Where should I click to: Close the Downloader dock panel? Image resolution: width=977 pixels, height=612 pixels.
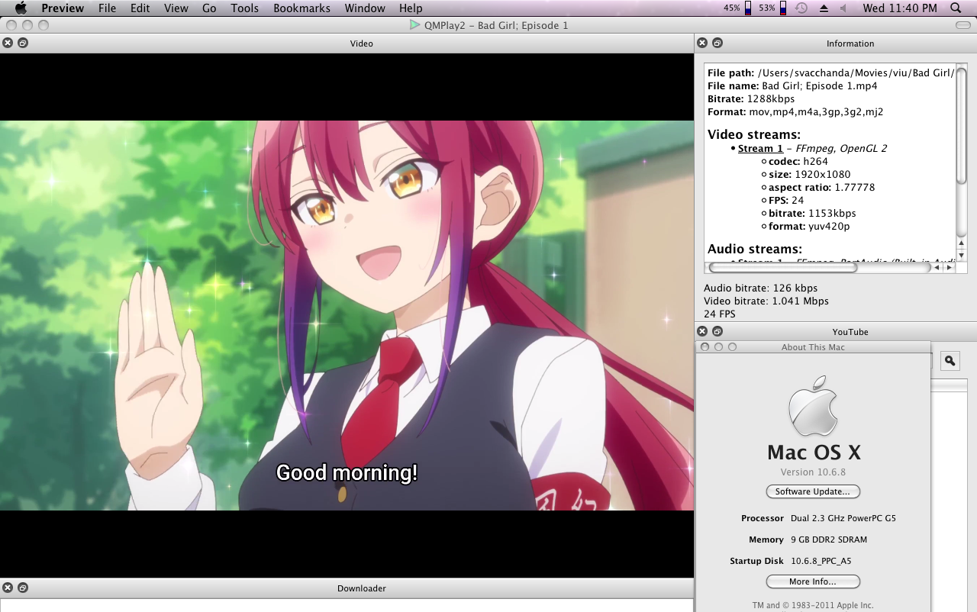[8, 588]
